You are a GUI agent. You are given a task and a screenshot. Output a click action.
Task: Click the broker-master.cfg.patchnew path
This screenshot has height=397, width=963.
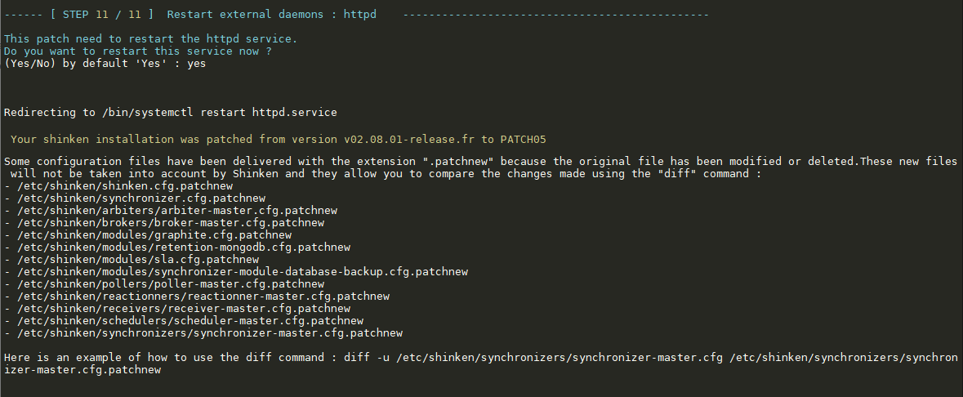click(x=170, y=223)
